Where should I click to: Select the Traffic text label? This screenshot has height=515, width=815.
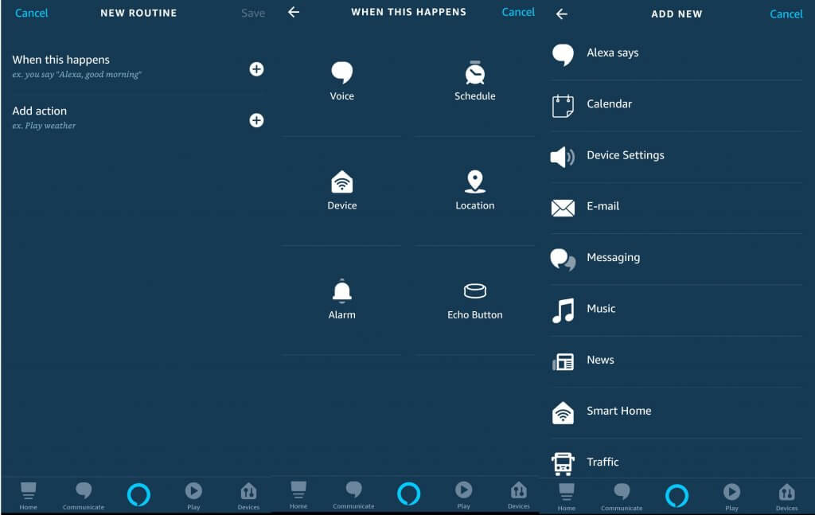[x=602, y=462]
